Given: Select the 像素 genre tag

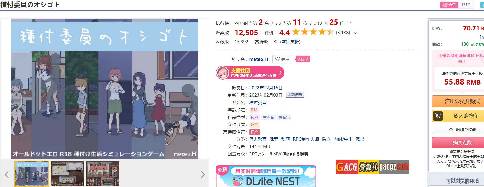Looking at the screenshot, I should [x=274, y=139].
